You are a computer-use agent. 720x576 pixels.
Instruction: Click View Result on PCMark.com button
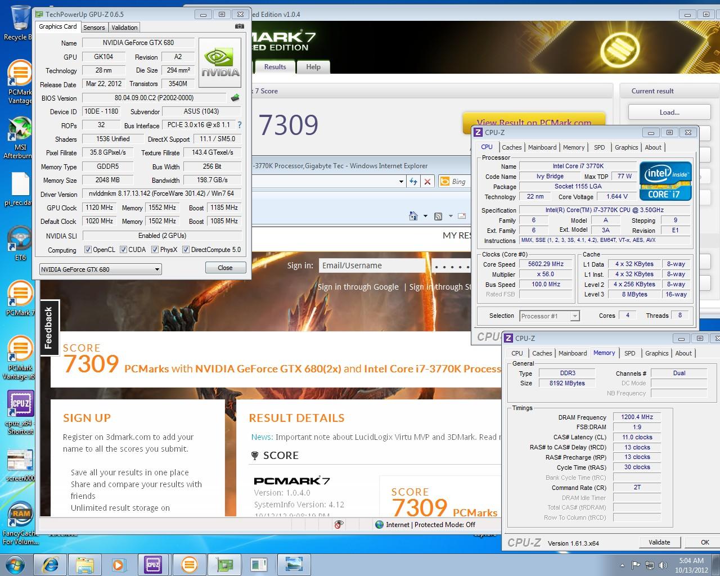pyautogui.click(x=534, y=122)
